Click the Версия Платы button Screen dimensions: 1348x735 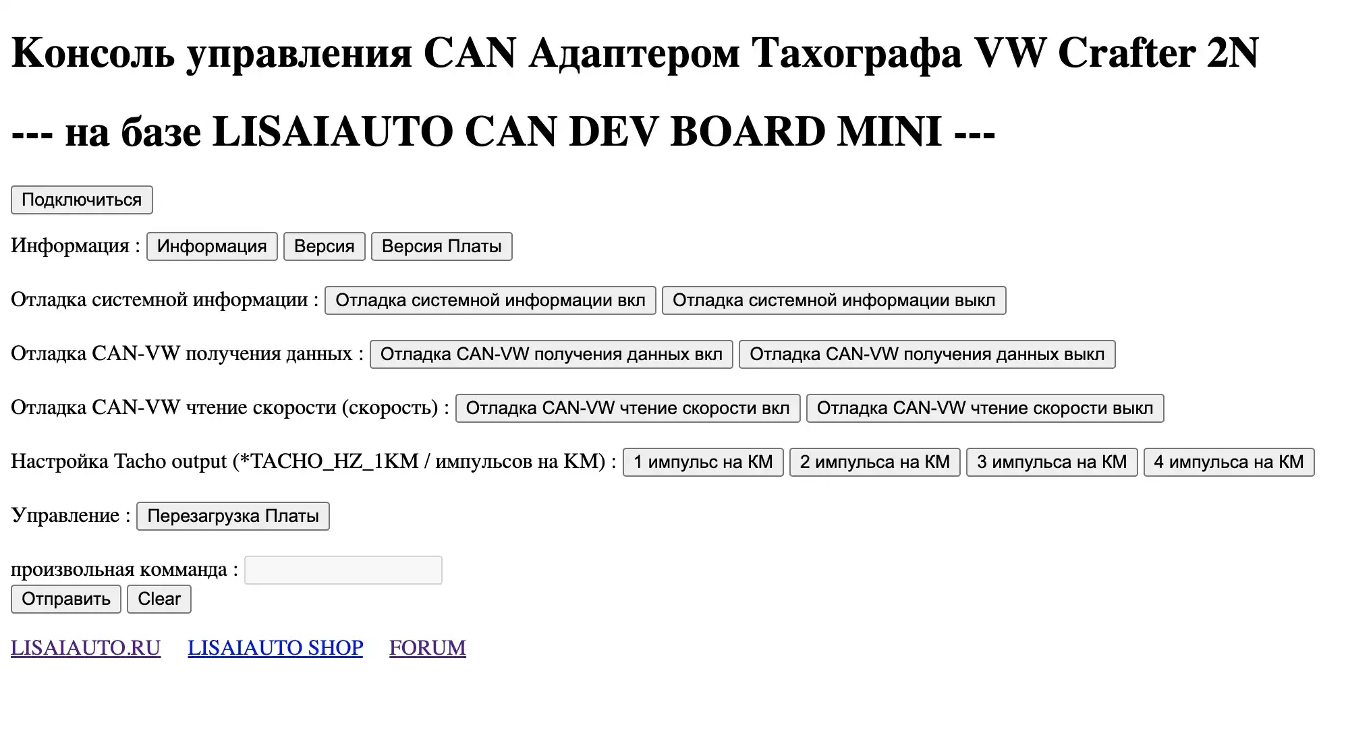tap(441, 247)
